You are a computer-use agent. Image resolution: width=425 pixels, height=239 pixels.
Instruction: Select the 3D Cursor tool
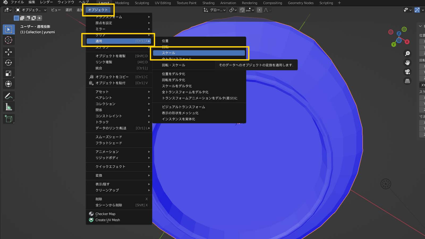click(x=8, y=40)
